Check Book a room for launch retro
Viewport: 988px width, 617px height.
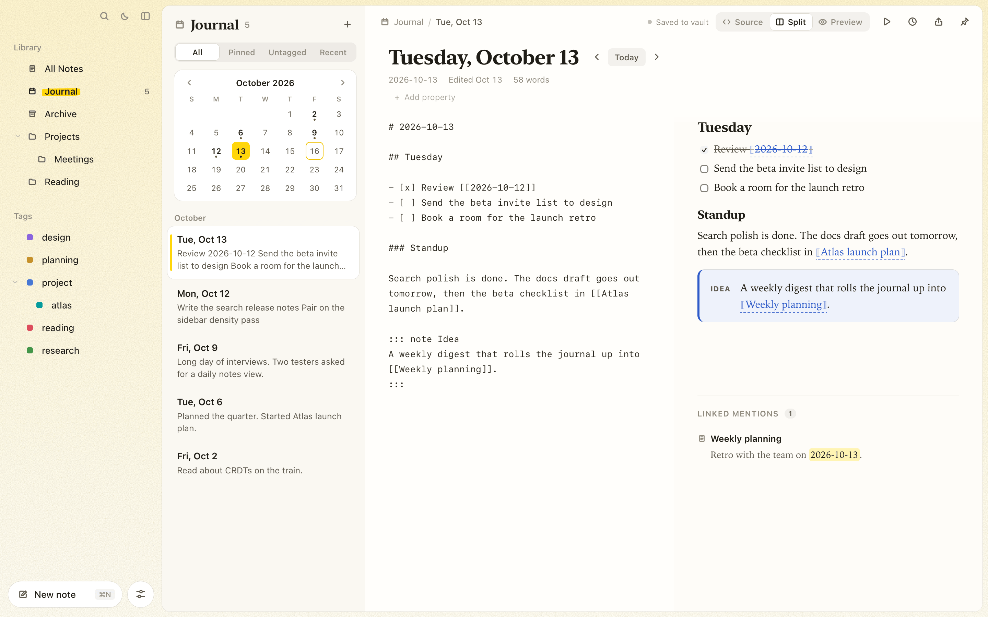pos(704,188)
